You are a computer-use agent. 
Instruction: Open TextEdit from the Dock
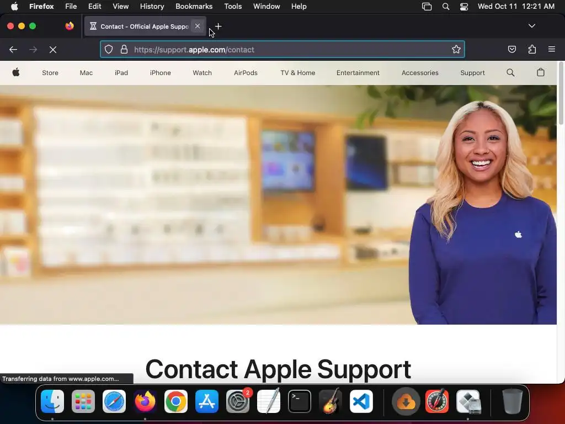pos(269,401)
